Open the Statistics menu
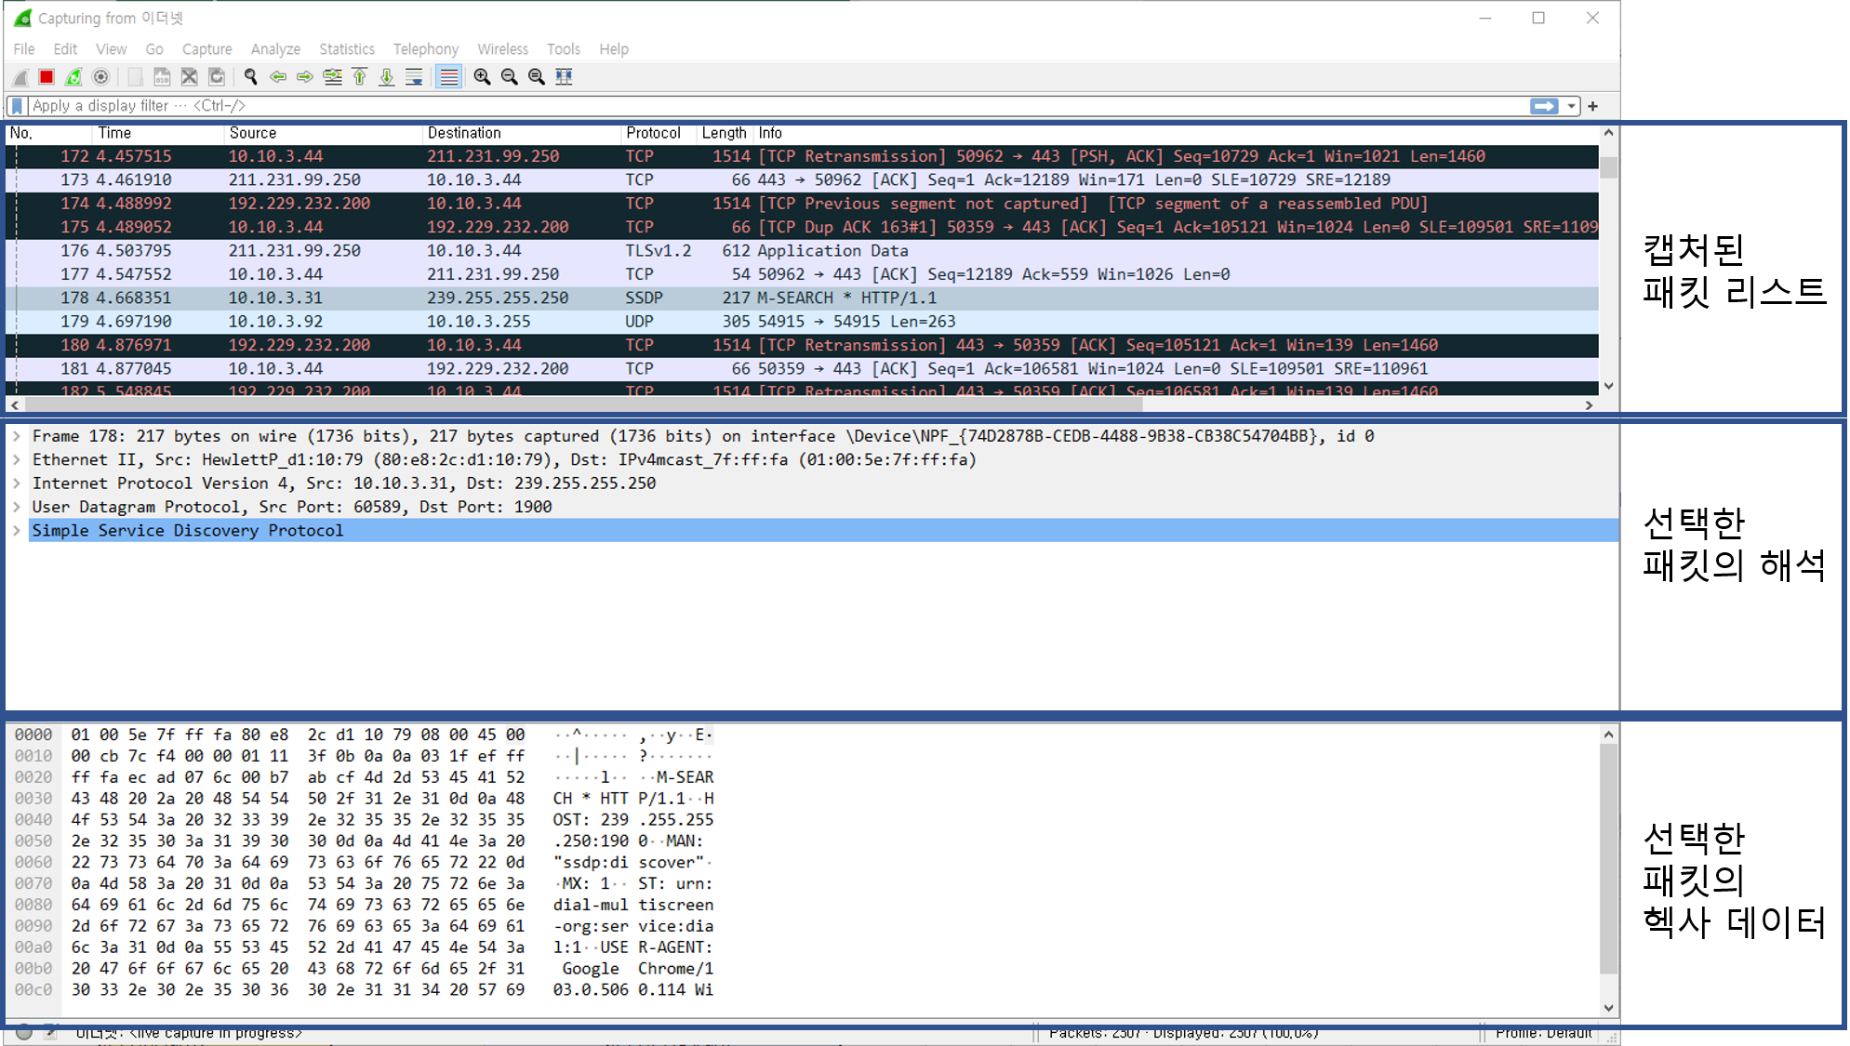The image size is (1850, 1046). (346, 49)
